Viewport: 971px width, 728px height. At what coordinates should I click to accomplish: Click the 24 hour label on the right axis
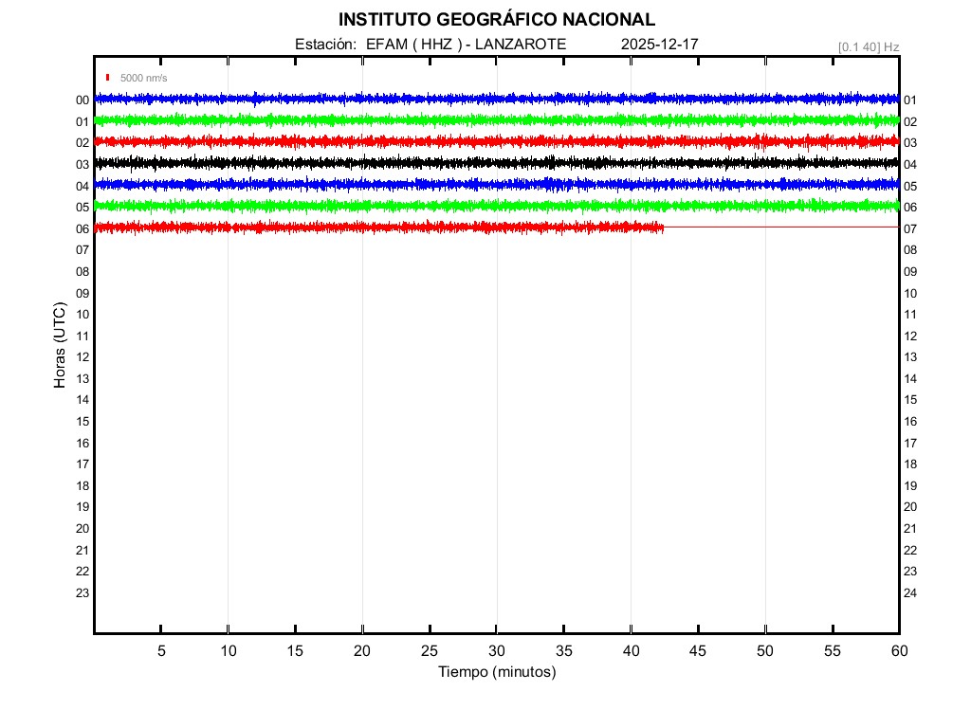pyautogui.click(x=910, y=593)
